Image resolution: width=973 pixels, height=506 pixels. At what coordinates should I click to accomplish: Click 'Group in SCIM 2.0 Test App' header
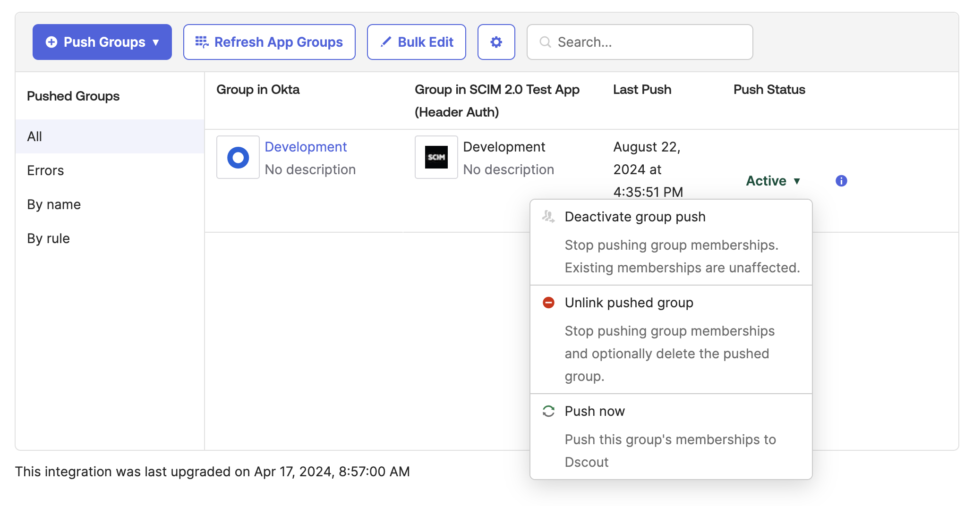497,101
